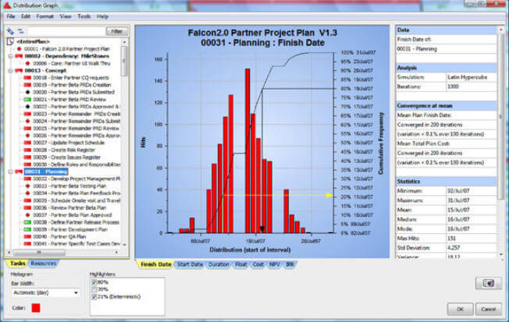Click the app logo icon in the title bar
Image resolution: width=509 pixels, height=322 pixels.
point(8,5)
